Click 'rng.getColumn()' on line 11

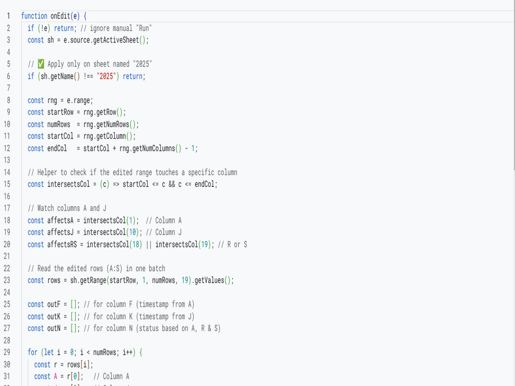pyautogui.click(x=108, y=136)
